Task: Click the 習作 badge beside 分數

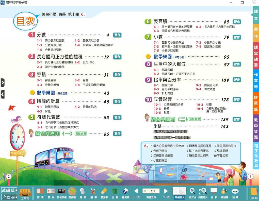Action: click(x=118, y=35)
